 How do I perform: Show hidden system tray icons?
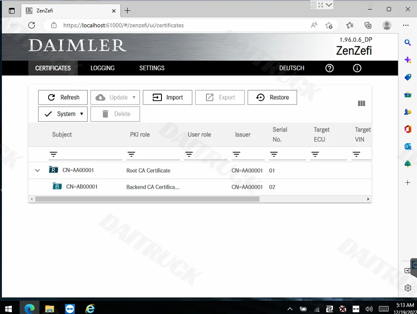click(290, 309)
